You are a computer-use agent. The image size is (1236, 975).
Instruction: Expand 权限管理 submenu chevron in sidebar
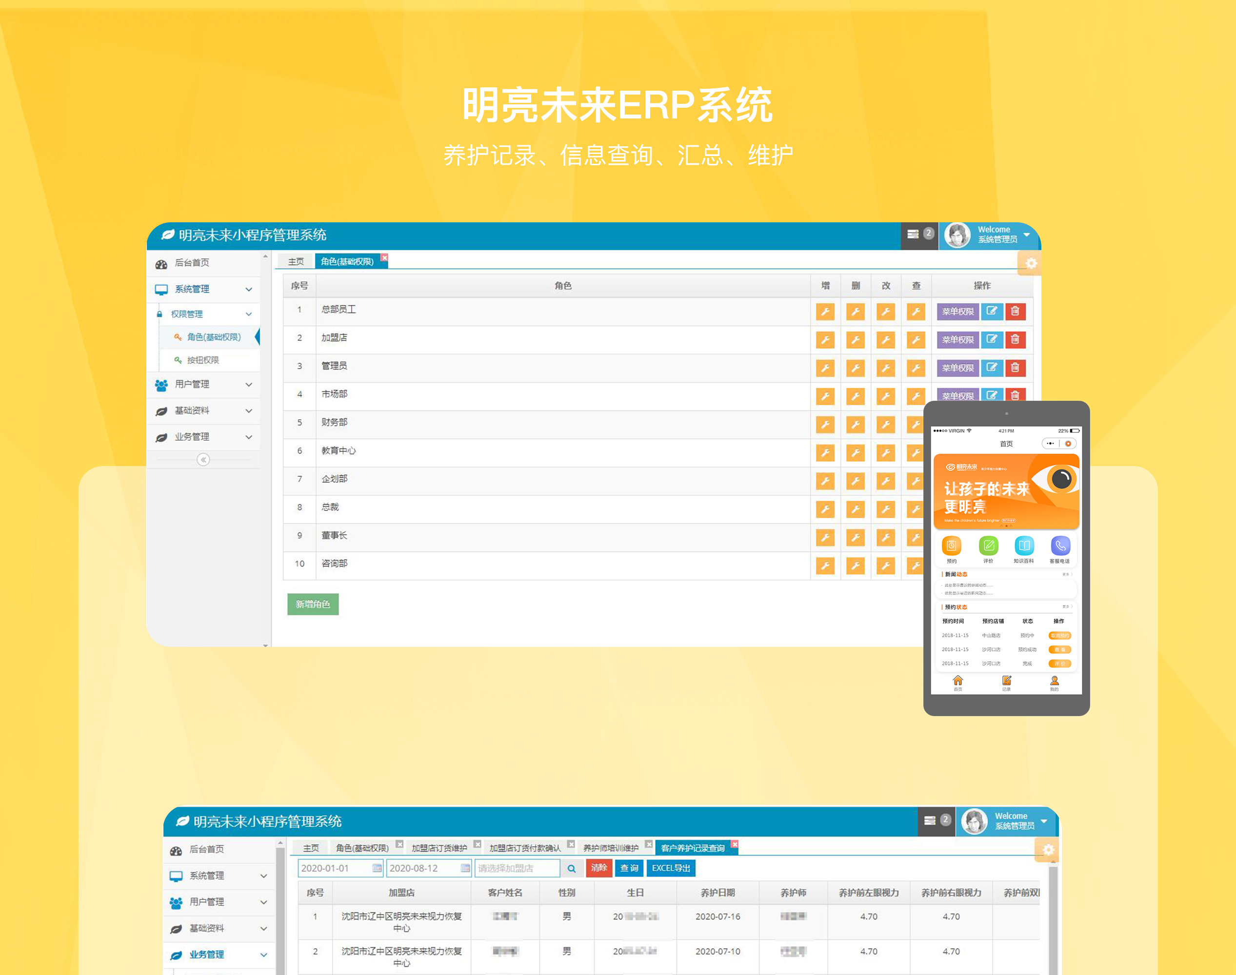pyautogui.click(x=248, y=314)
